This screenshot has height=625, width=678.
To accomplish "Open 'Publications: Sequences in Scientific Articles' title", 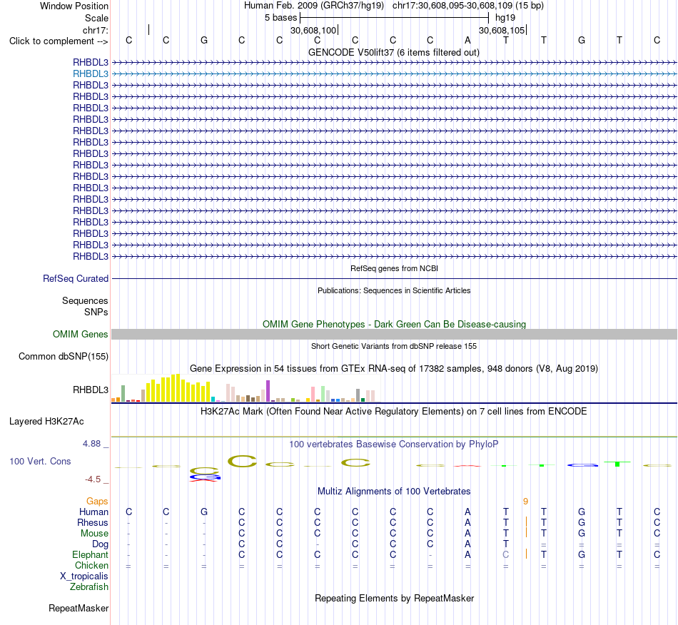I will coord(394,290).
